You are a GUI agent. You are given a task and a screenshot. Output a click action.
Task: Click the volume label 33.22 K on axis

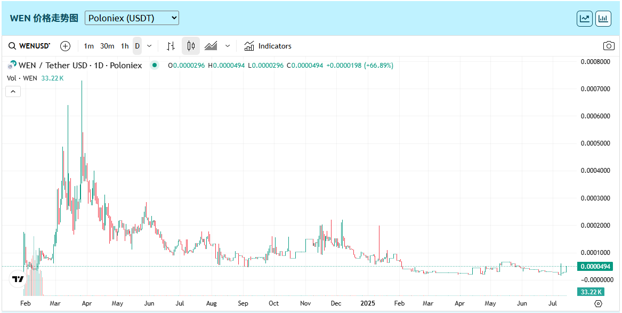coord(591,292)
